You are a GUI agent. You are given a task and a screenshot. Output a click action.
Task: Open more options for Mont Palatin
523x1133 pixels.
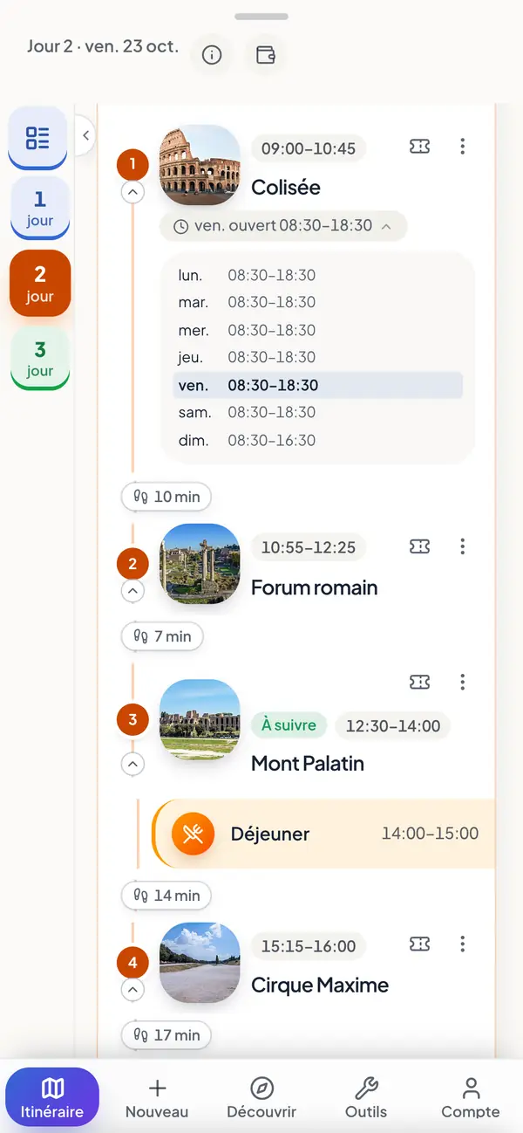tap(463, 682)
